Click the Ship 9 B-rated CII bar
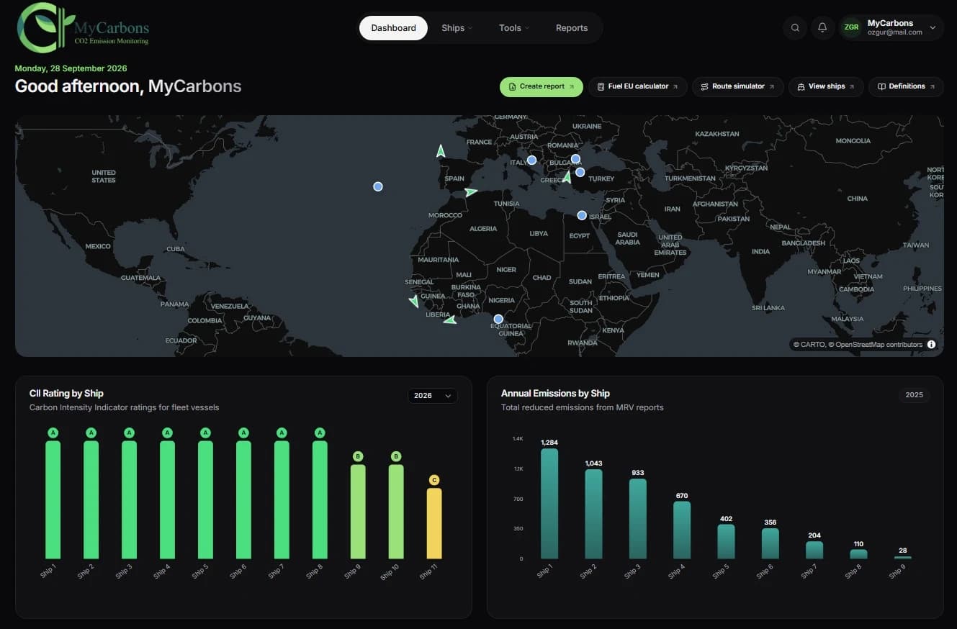Image resolution: width=957 pixels, height=629 pixels. coord(358,512)
